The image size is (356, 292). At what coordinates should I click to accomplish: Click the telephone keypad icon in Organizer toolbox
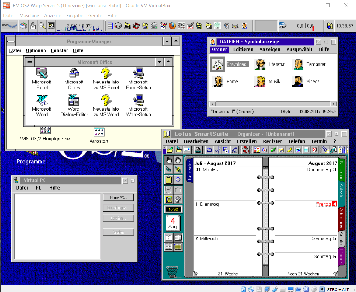click(169, 199)
